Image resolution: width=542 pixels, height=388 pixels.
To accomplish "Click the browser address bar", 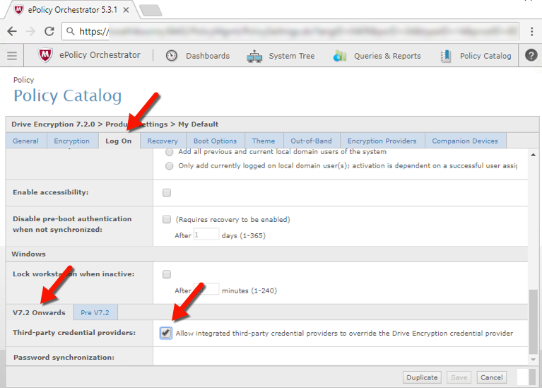I will (290, 31).
